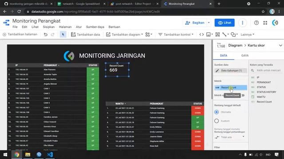Open the more options three-dot menu
This screenshot has height=159, width=284.
click(242, 23)
